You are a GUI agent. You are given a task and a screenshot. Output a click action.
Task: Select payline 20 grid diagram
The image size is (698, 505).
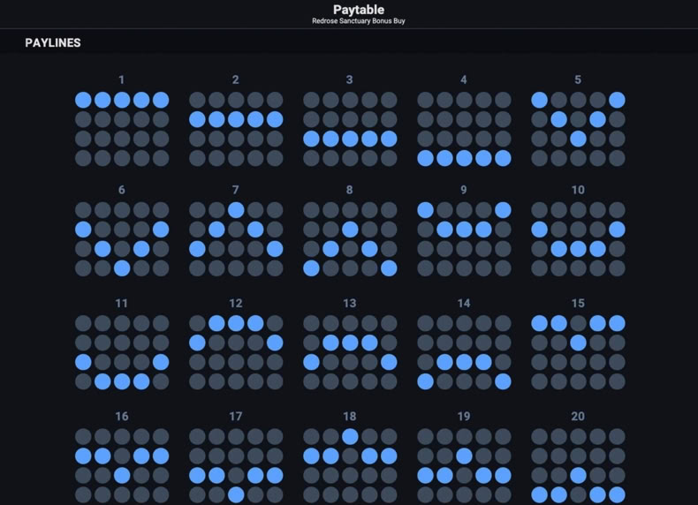tap(578, 466)
